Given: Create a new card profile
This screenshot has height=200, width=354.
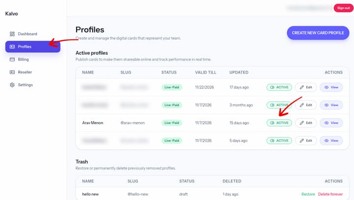Looking at the screenshot, I should pyautogui.click(x=318, y=33).
